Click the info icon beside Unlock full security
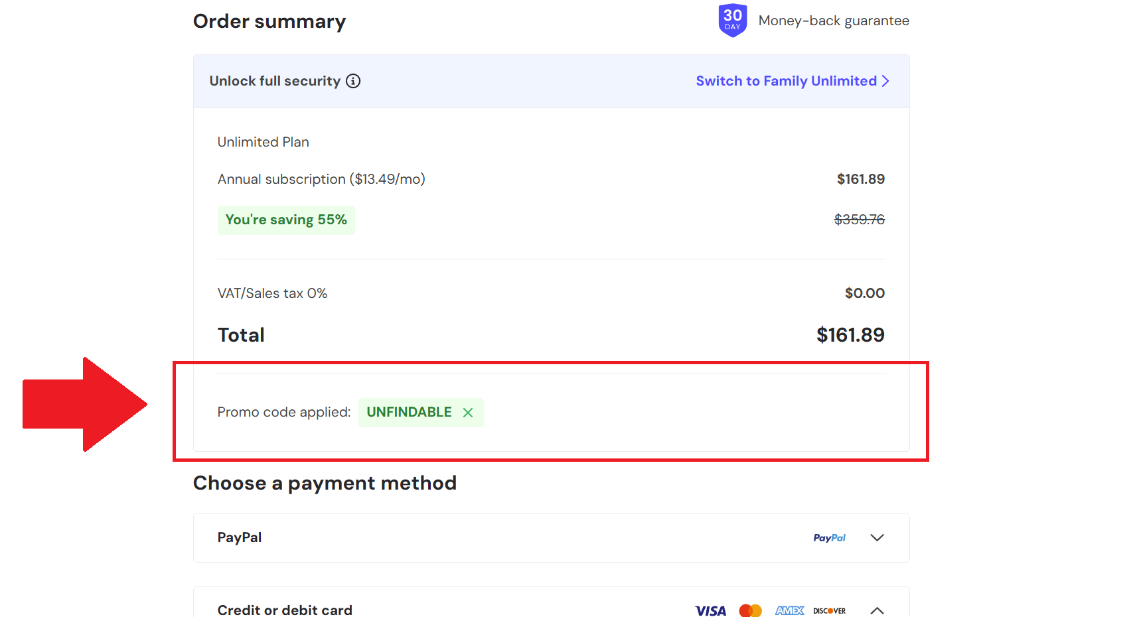This screenshot has height=617, width=1139. [x=353, y=81]
